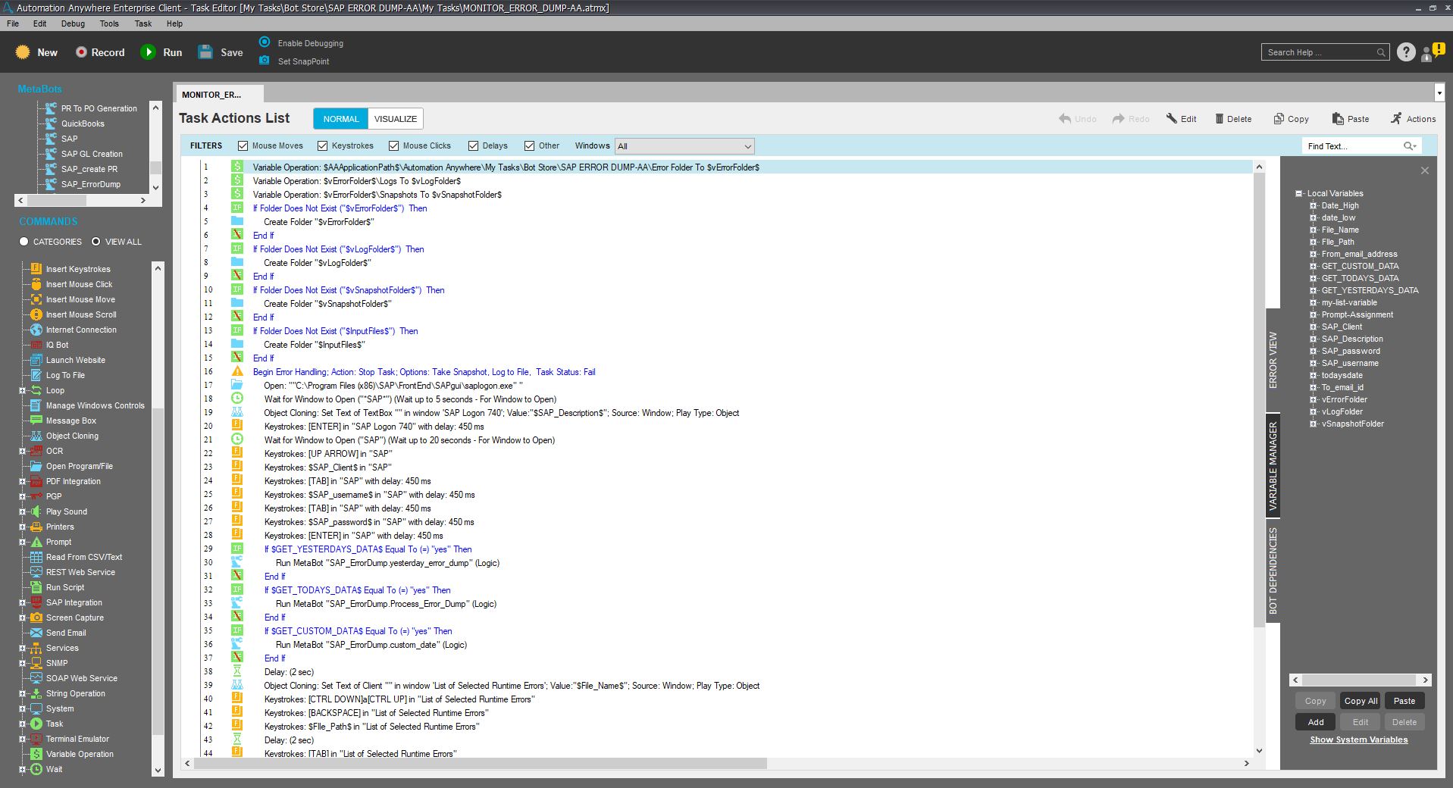The height and width of the screenshot is (788, 1453).
Task: Open the Debug menu
Action: [x=73, y=23]
